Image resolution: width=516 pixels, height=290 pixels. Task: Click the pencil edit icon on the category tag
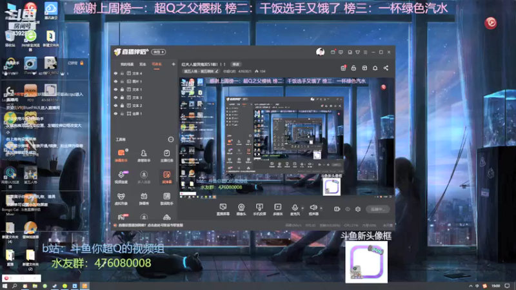coord(217,71)
